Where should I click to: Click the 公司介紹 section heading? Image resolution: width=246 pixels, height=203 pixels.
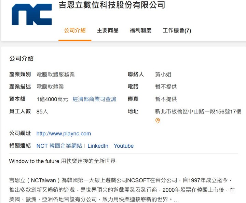click(21, 58)
